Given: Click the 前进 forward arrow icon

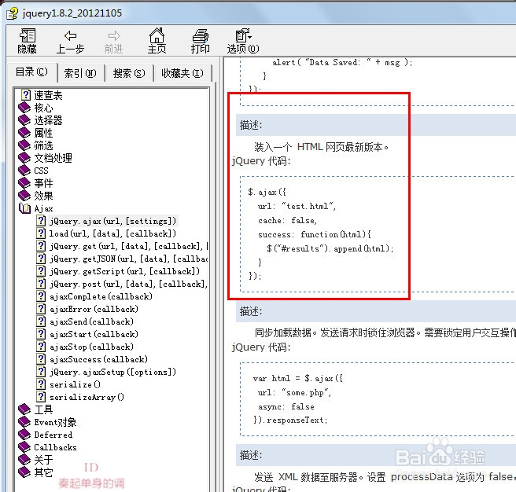Looking at the screenshot, I should (114, 35).
